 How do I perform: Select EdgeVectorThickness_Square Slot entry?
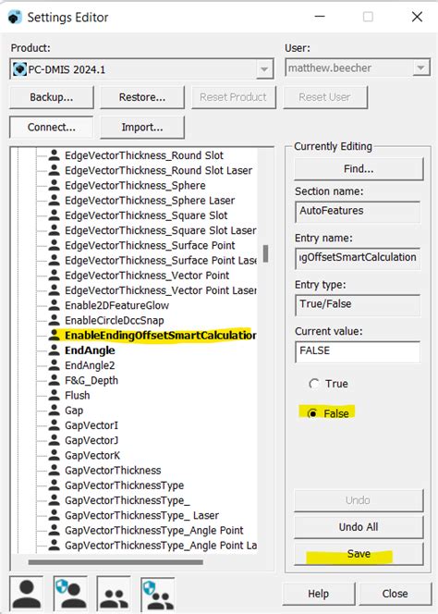(146, 215)
